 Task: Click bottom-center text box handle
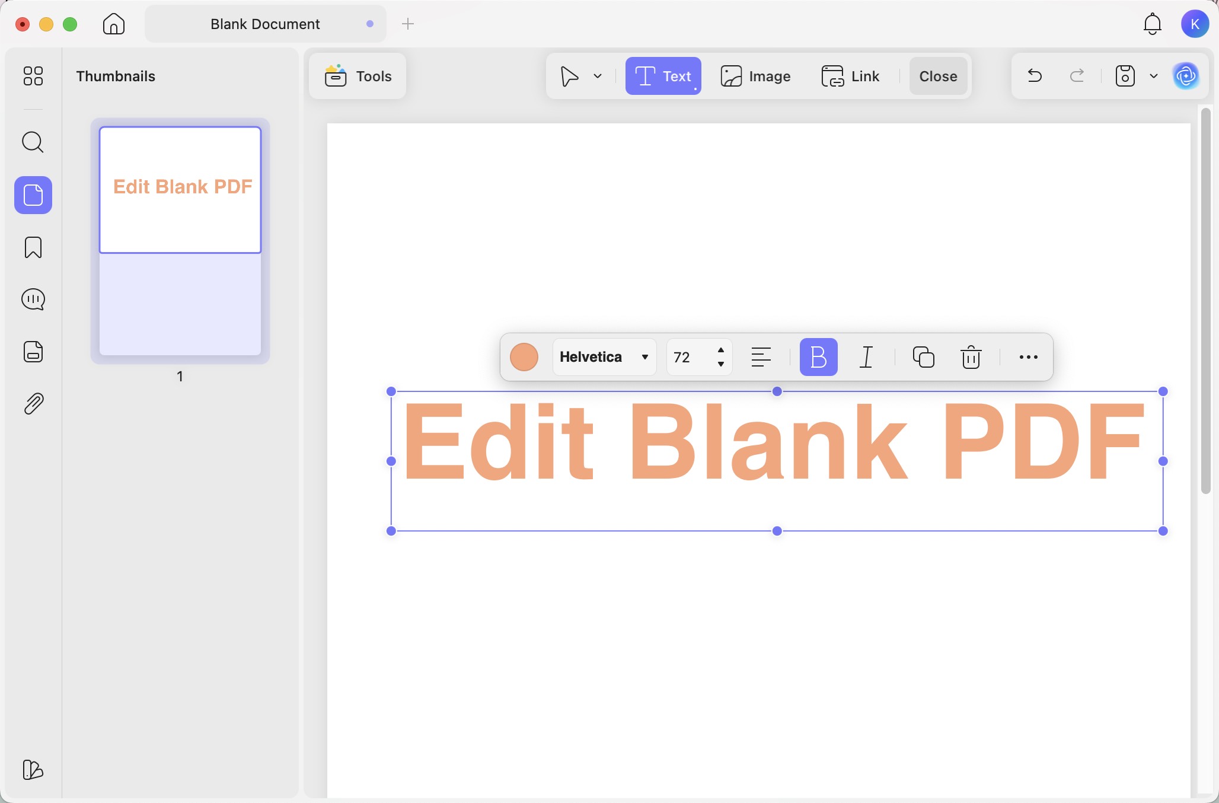click(x=777, y=531)
